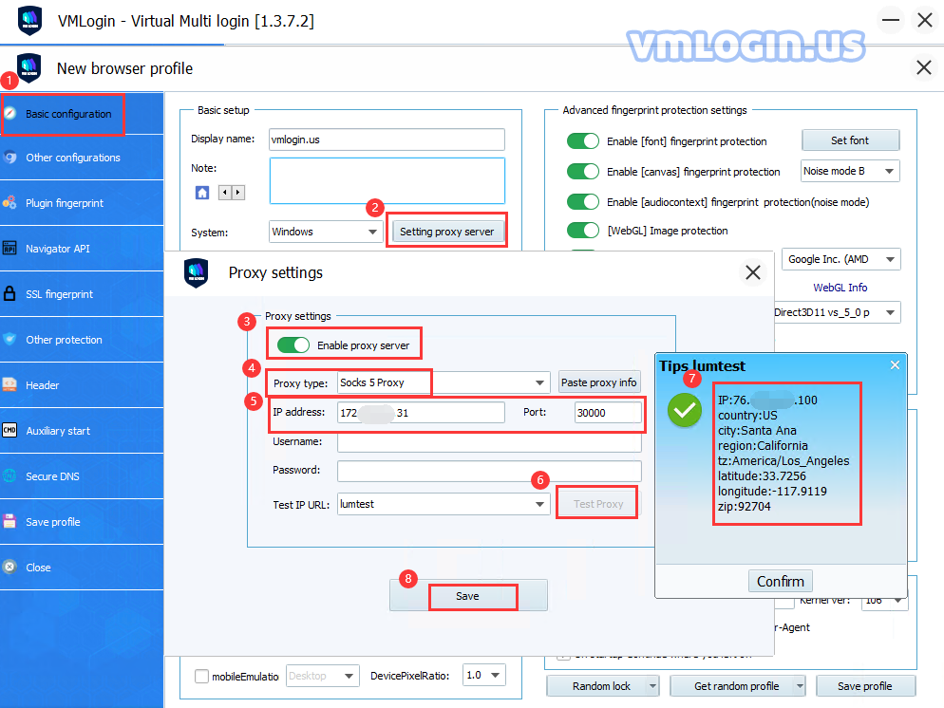The image size is (944, 708).
Task: Close the Tips lumtest popup
Action: (x=896, y=364)
